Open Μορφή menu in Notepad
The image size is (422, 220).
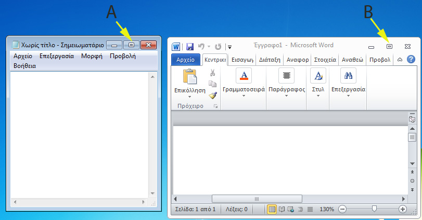pyautogui.click(x=92, y=56)
